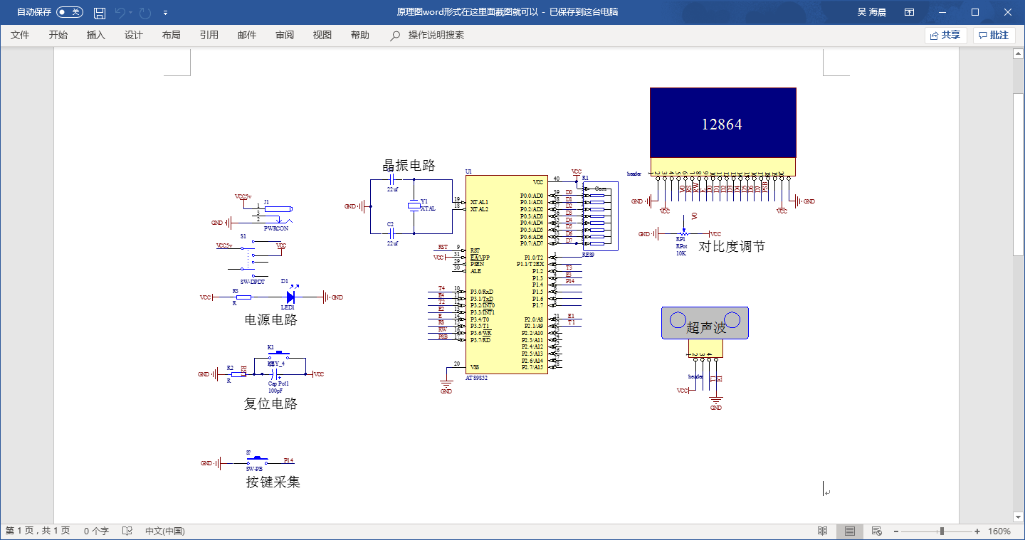Click the 晶振电路 label
The width and height of the screenshot is (1025, 540).
click(x=409, y=165)
